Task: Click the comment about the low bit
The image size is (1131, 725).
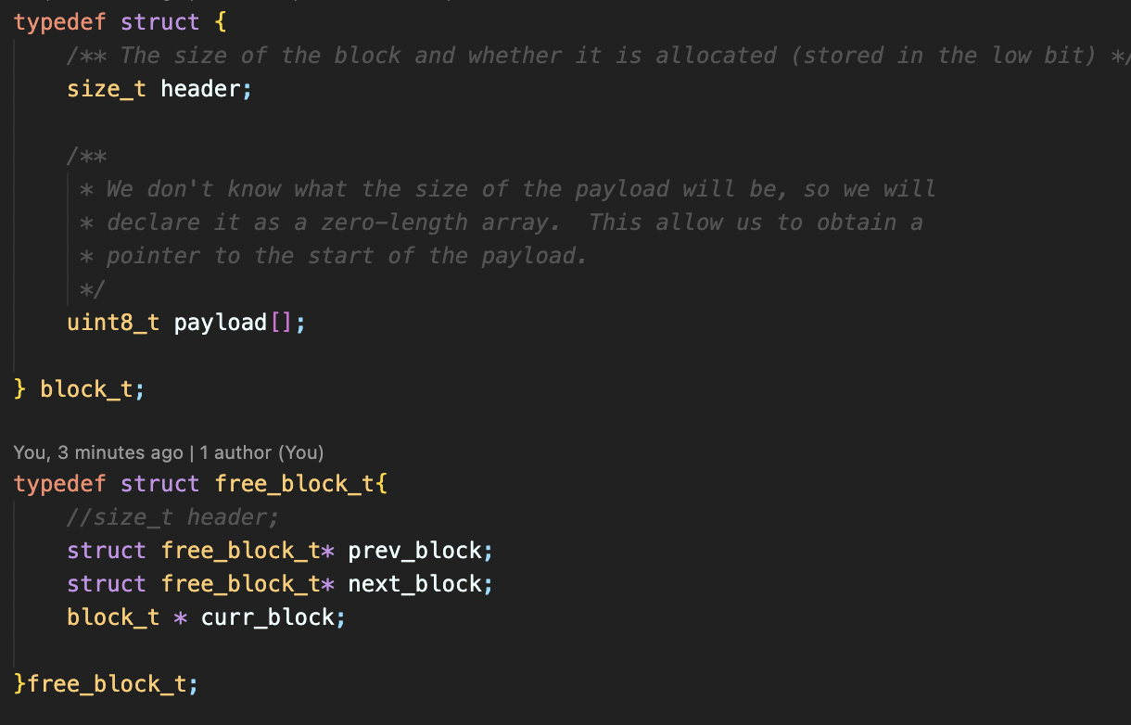Action: coord(593,56)
